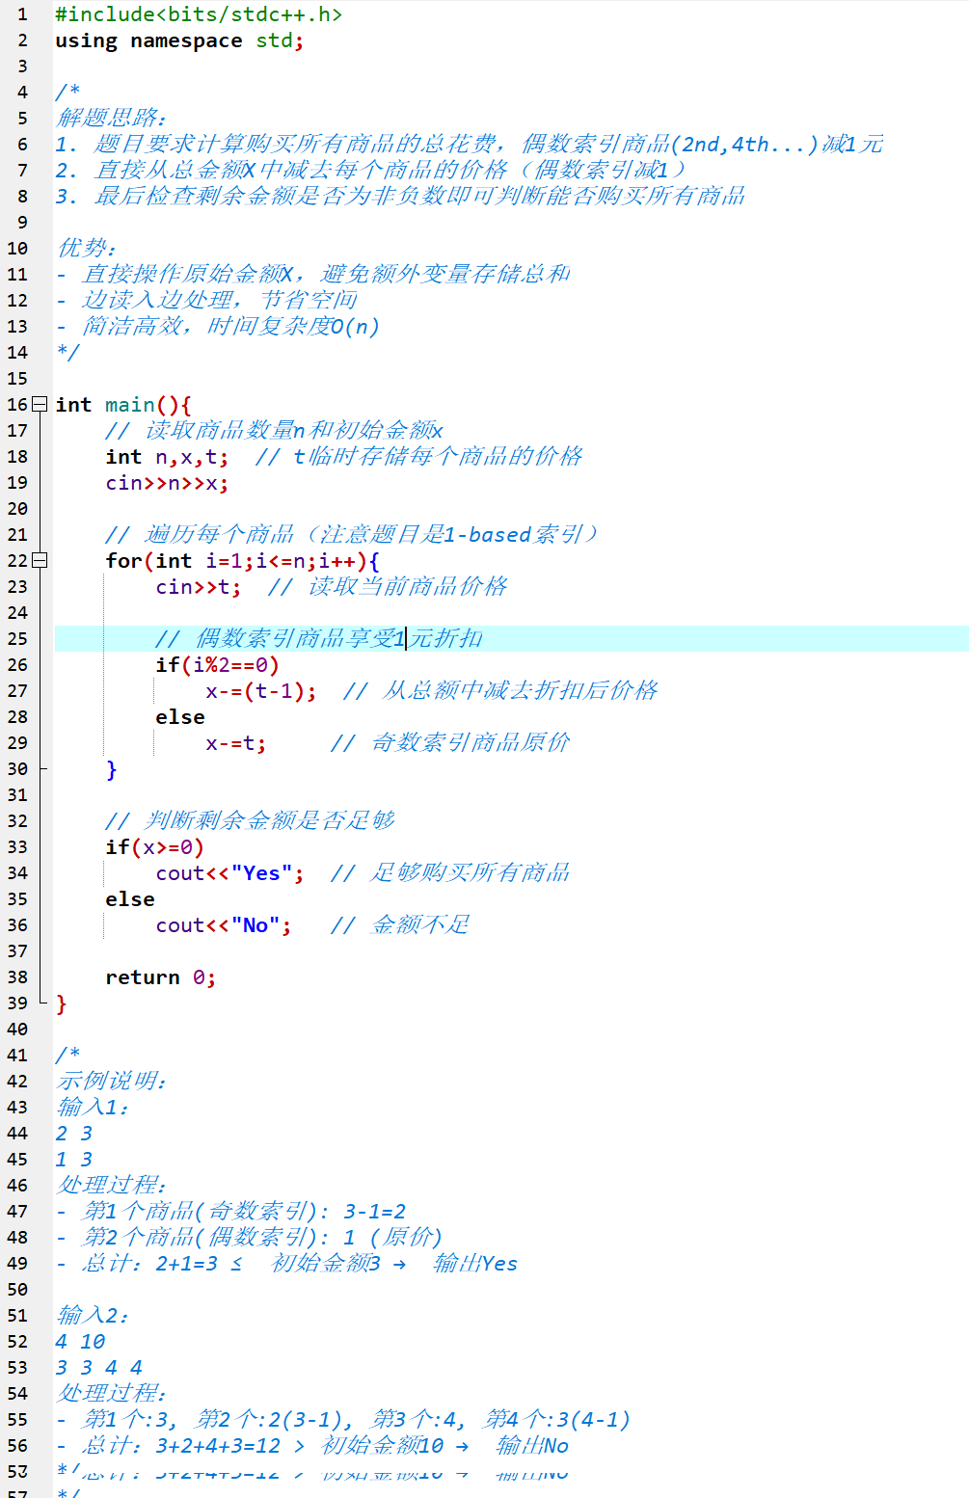Click the '总计: 2+1=3' comment on line 49
Viewport: 969px width, 1498px height.
click(148, 1263)
